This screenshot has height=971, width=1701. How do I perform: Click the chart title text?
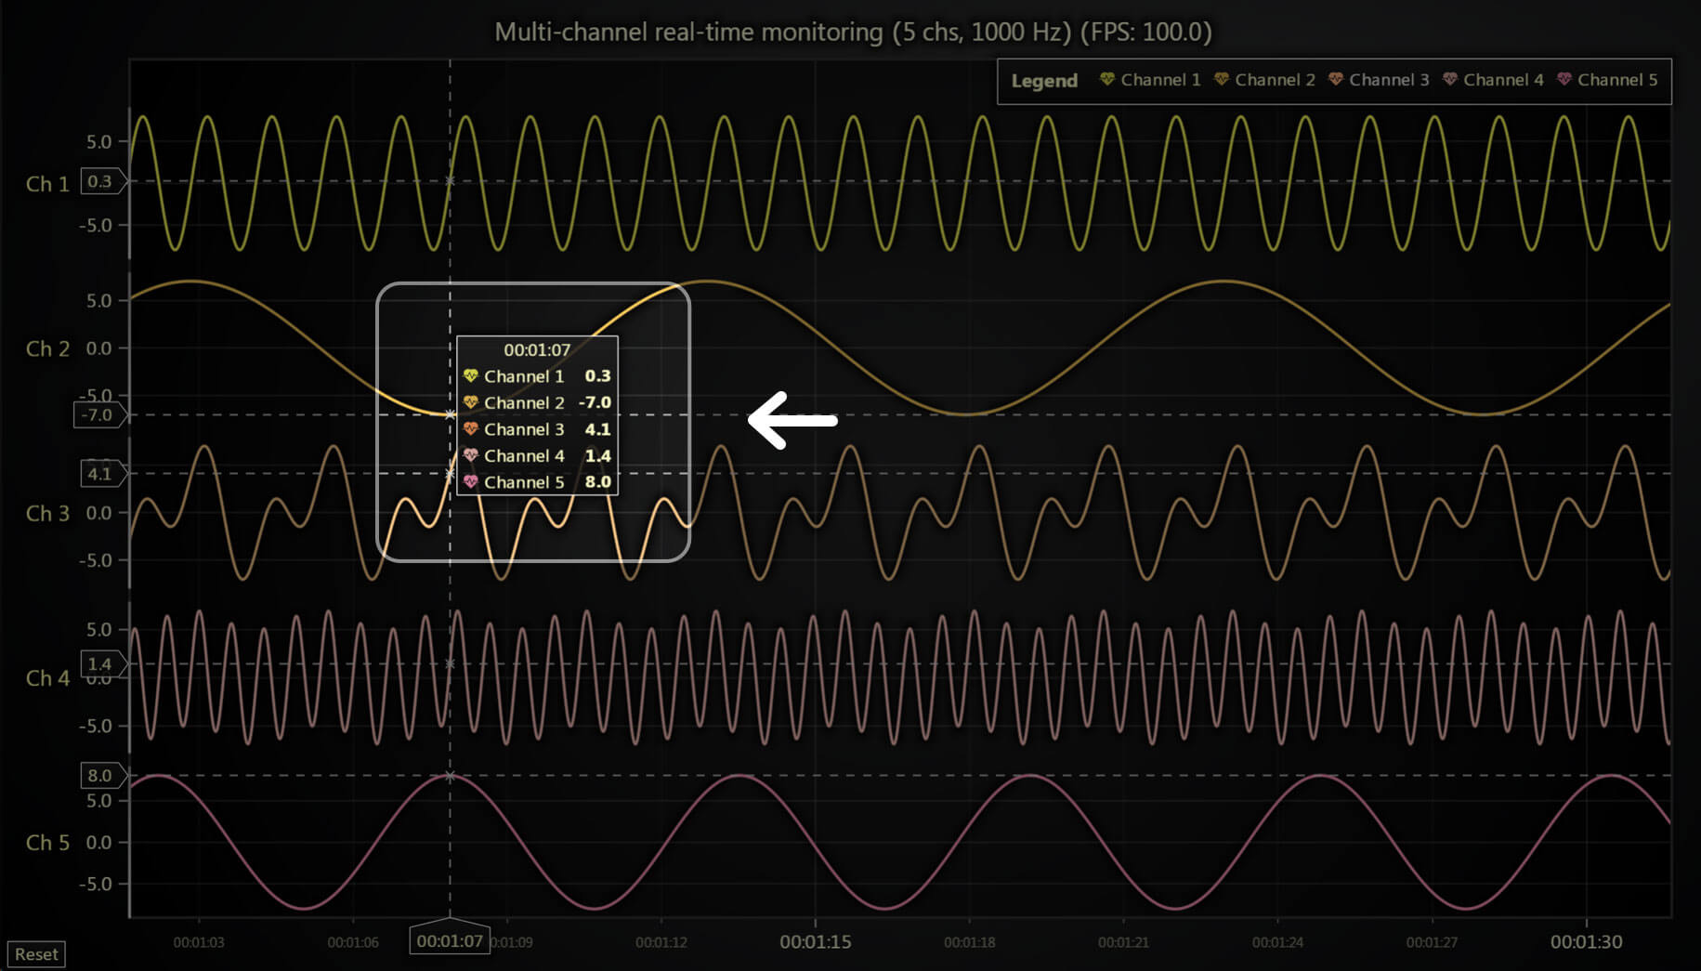(x=853, y=33)
